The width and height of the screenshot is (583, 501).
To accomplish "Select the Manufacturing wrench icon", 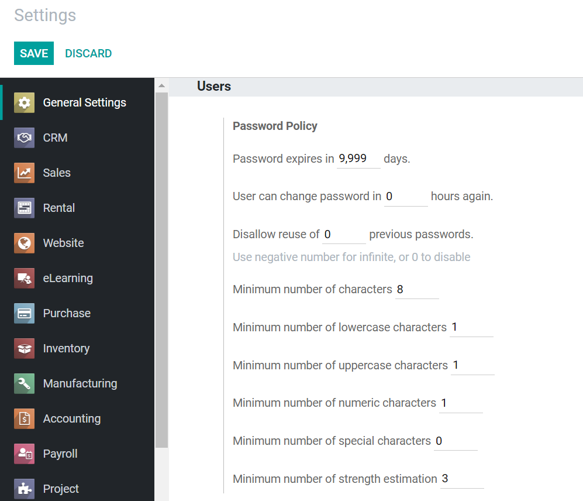I will [x=24, y=383].
